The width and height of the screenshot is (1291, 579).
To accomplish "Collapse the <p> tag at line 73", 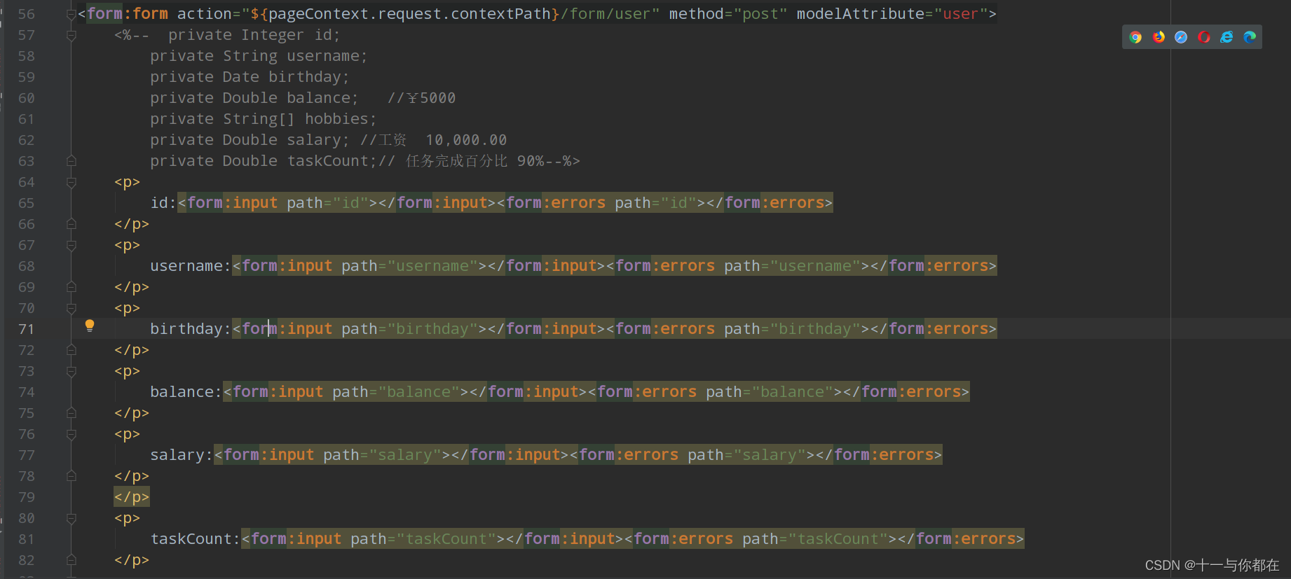I will (71, 371).
